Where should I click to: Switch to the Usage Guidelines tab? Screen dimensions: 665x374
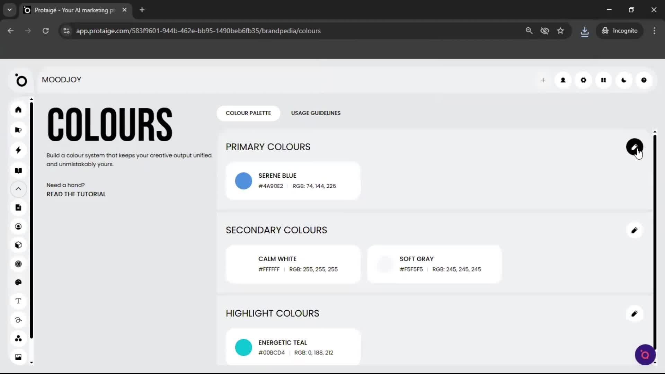316,113
